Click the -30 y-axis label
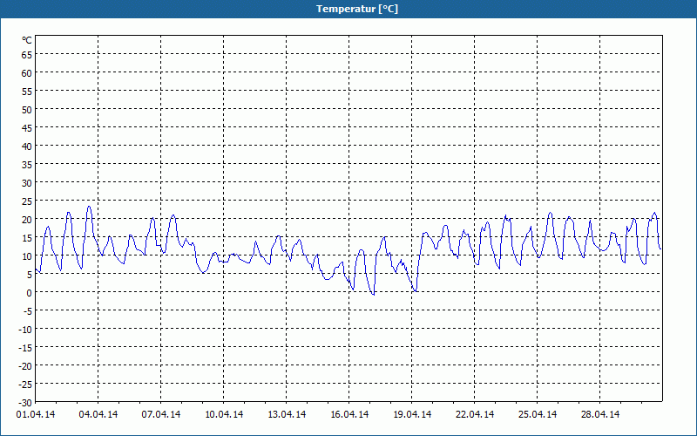The image size is (697, 436). tap(25, 403)
